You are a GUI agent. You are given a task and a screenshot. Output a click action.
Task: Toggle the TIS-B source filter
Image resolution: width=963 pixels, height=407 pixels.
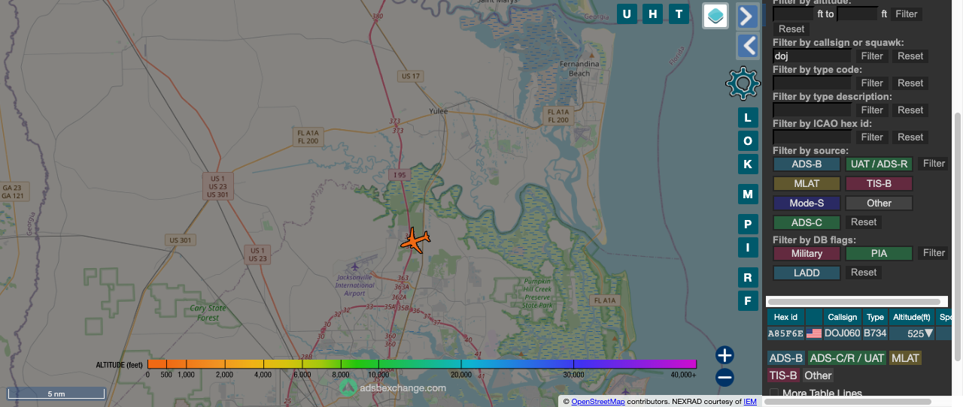(879, 183)
